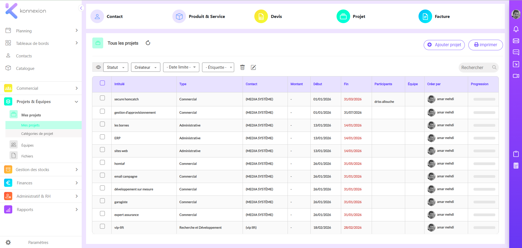Click the refresh icon beside Tous les projets
The height and width of the screenshot is (248, 522).
tap(148, 43)
